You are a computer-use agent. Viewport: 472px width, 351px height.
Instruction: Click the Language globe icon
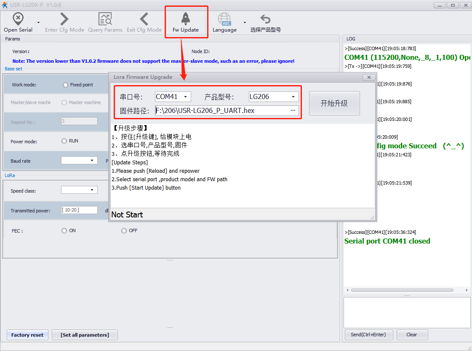(224, 19)
